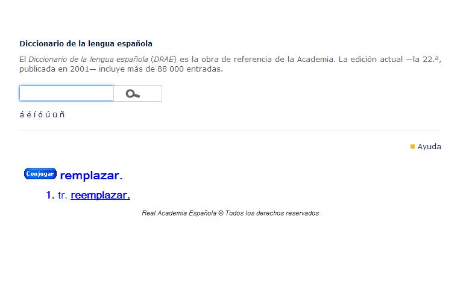Click the Real Academia Española copyright footer

230,213
